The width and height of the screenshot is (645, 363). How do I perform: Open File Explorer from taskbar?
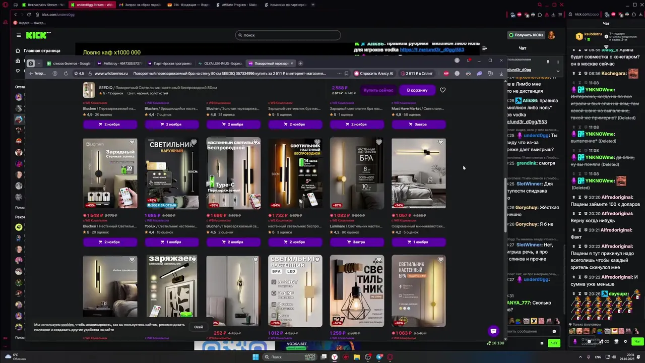click(x=357, y=357)
